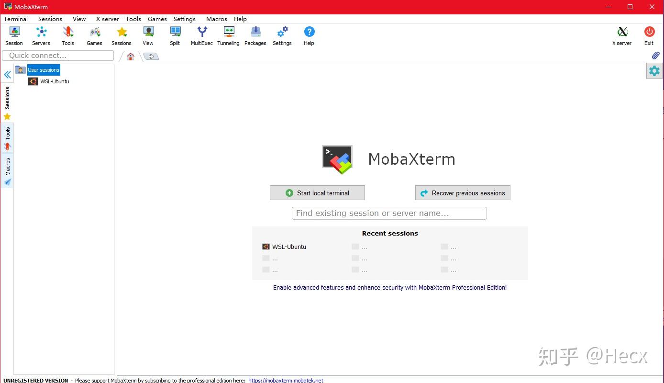Open the starred sessions panel
Viewport: 664px width, 383px height.
[7, 116]
